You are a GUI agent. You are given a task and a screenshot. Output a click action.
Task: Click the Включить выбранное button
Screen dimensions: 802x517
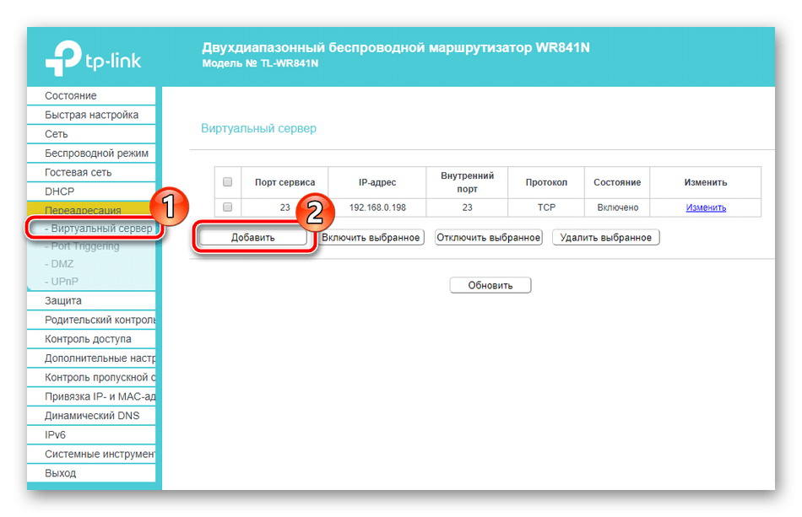click(371, 238)
